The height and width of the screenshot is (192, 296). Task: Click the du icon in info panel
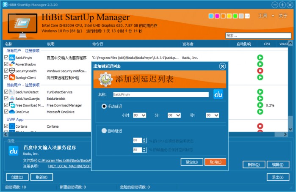14,151
